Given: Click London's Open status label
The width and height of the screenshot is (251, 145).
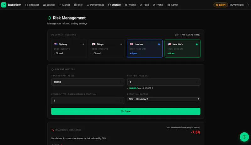Looking at the screenshot, I should point(133,53).
